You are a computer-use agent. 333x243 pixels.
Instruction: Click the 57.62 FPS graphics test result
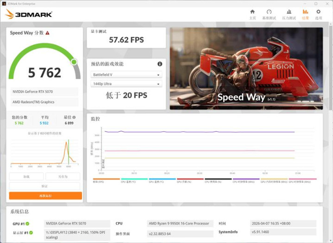pyautogui.click(x=126, y=40)
